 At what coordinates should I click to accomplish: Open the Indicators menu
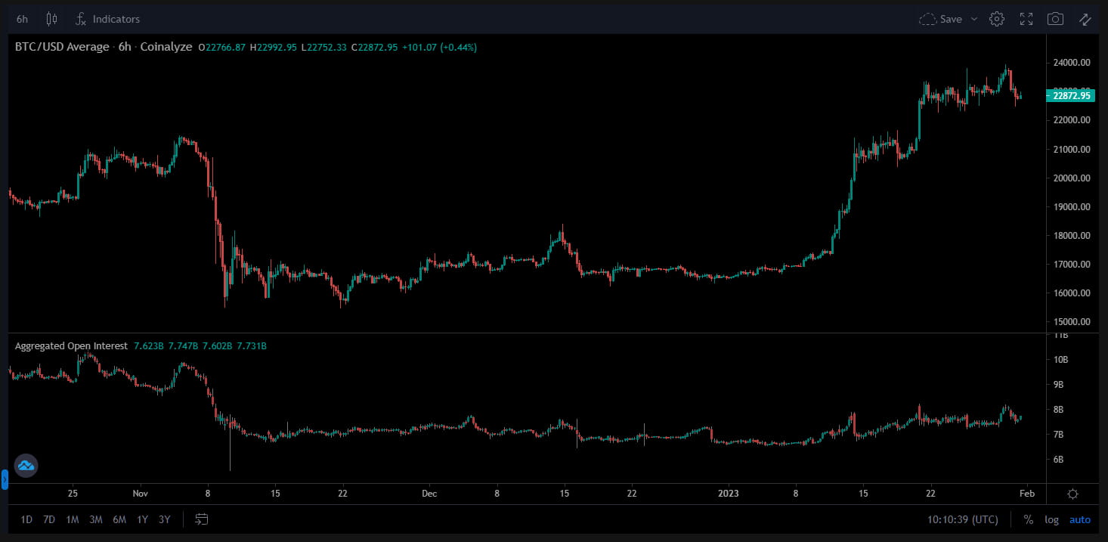[x=107, y=19]
